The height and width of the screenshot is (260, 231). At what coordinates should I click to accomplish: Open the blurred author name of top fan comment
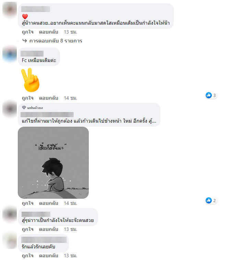click(47, 114)
